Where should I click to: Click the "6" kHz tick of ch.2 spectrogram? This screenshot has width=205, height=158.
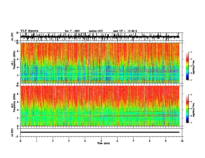(x=18, y=102)
